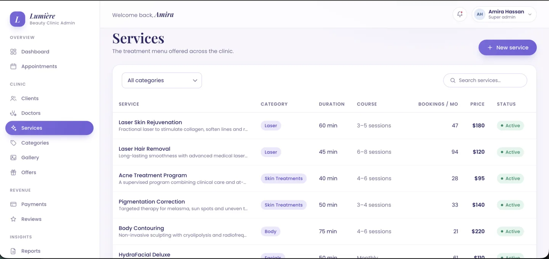Image resolution: width=549 pixels, height=259 pixels.
Task: Click the 94 bookings value
Action: pos(455,152)
